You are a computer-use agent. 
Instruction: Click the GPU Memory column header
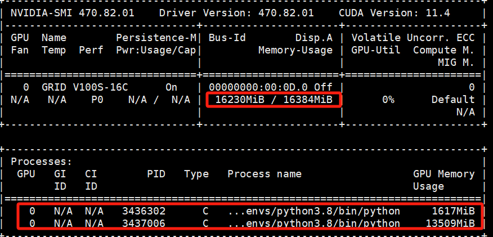pyautogui.click(x=443, y=174)
